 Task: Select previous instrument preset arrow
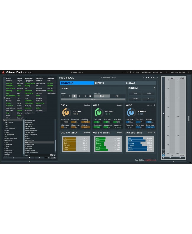[x=144, y=78]
